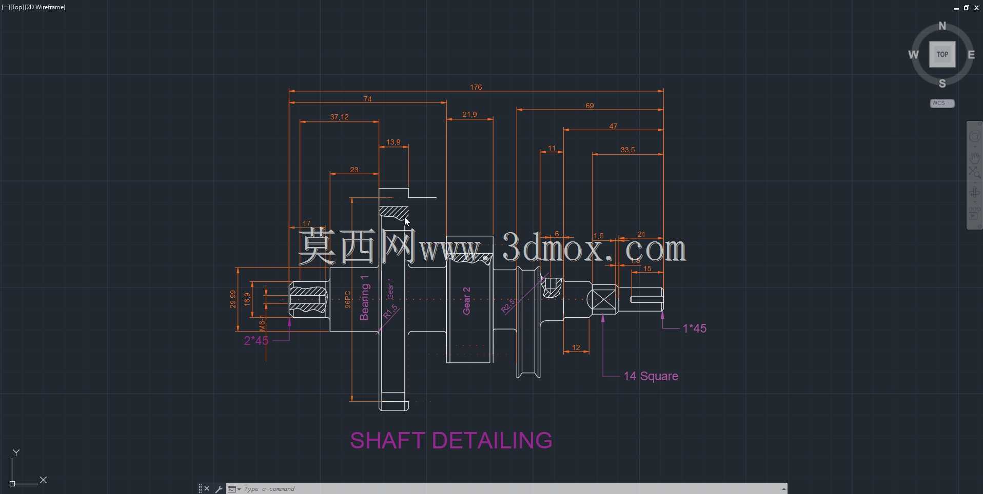Screen dimensions: 983x494
Task: Restore down the drawing window
Action: (967, 8)
